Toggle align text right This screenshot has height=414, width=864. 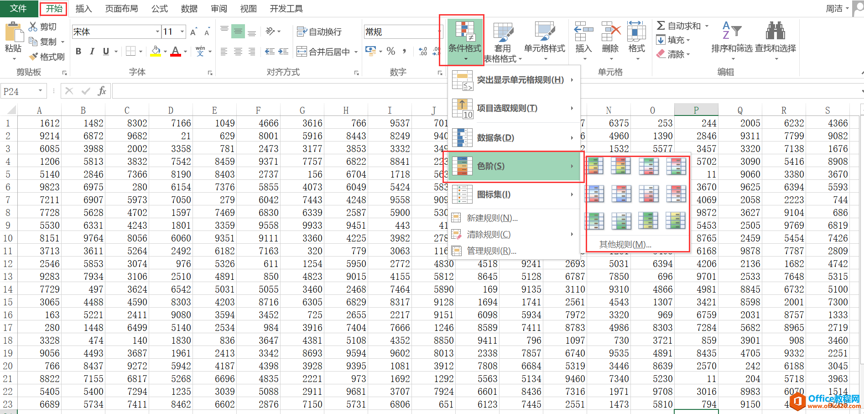click(252, 52)
